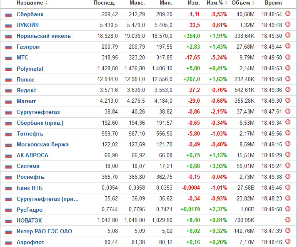
Task: Sort table by Объём column arrows
Action: point(253,3)
